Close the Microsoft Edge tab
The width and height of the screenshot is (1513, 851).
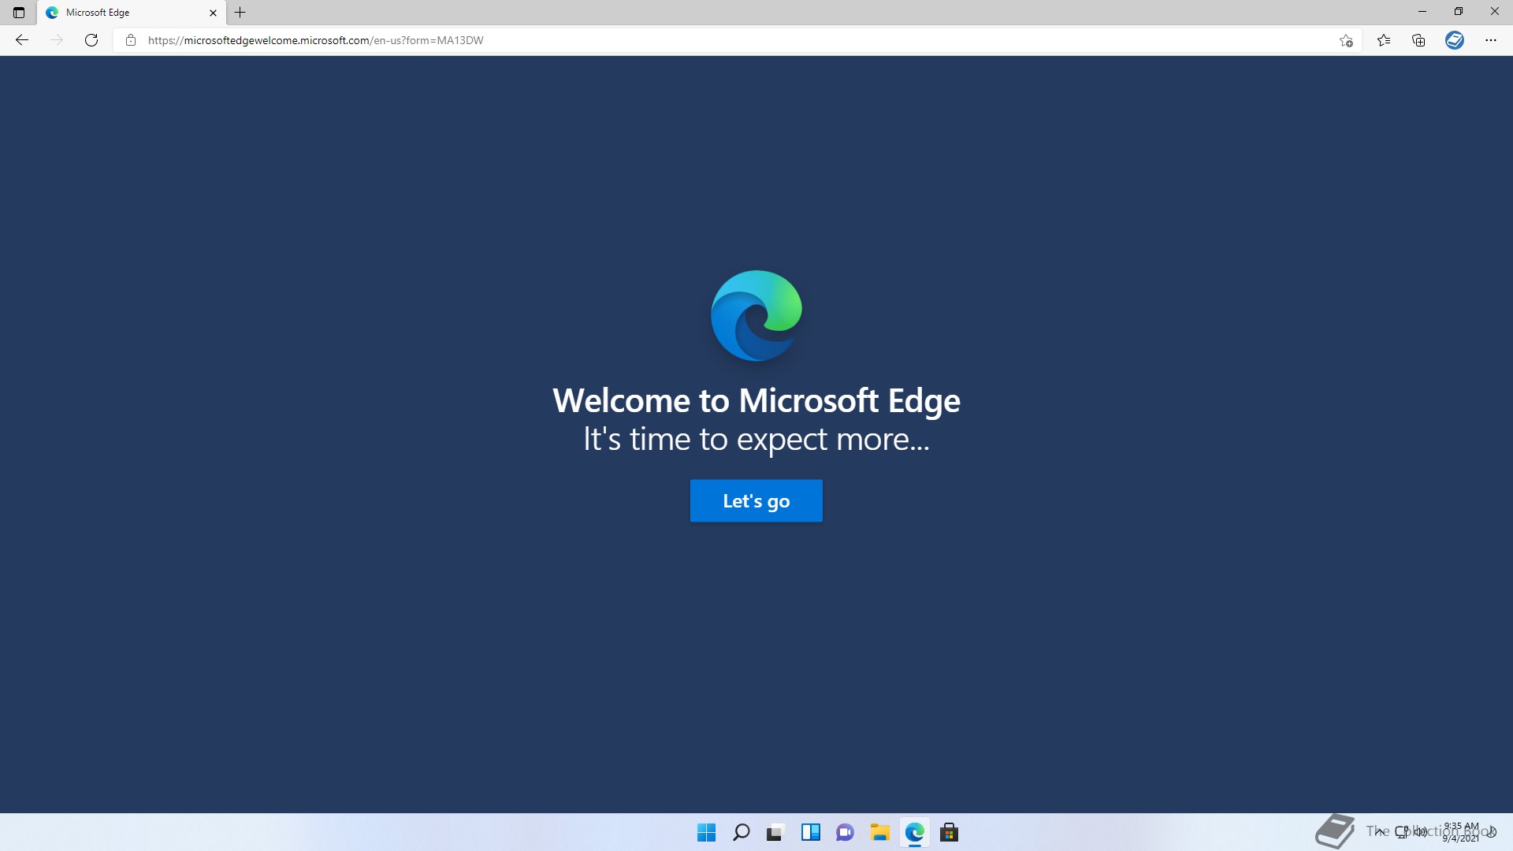click(x=213, y=13)
